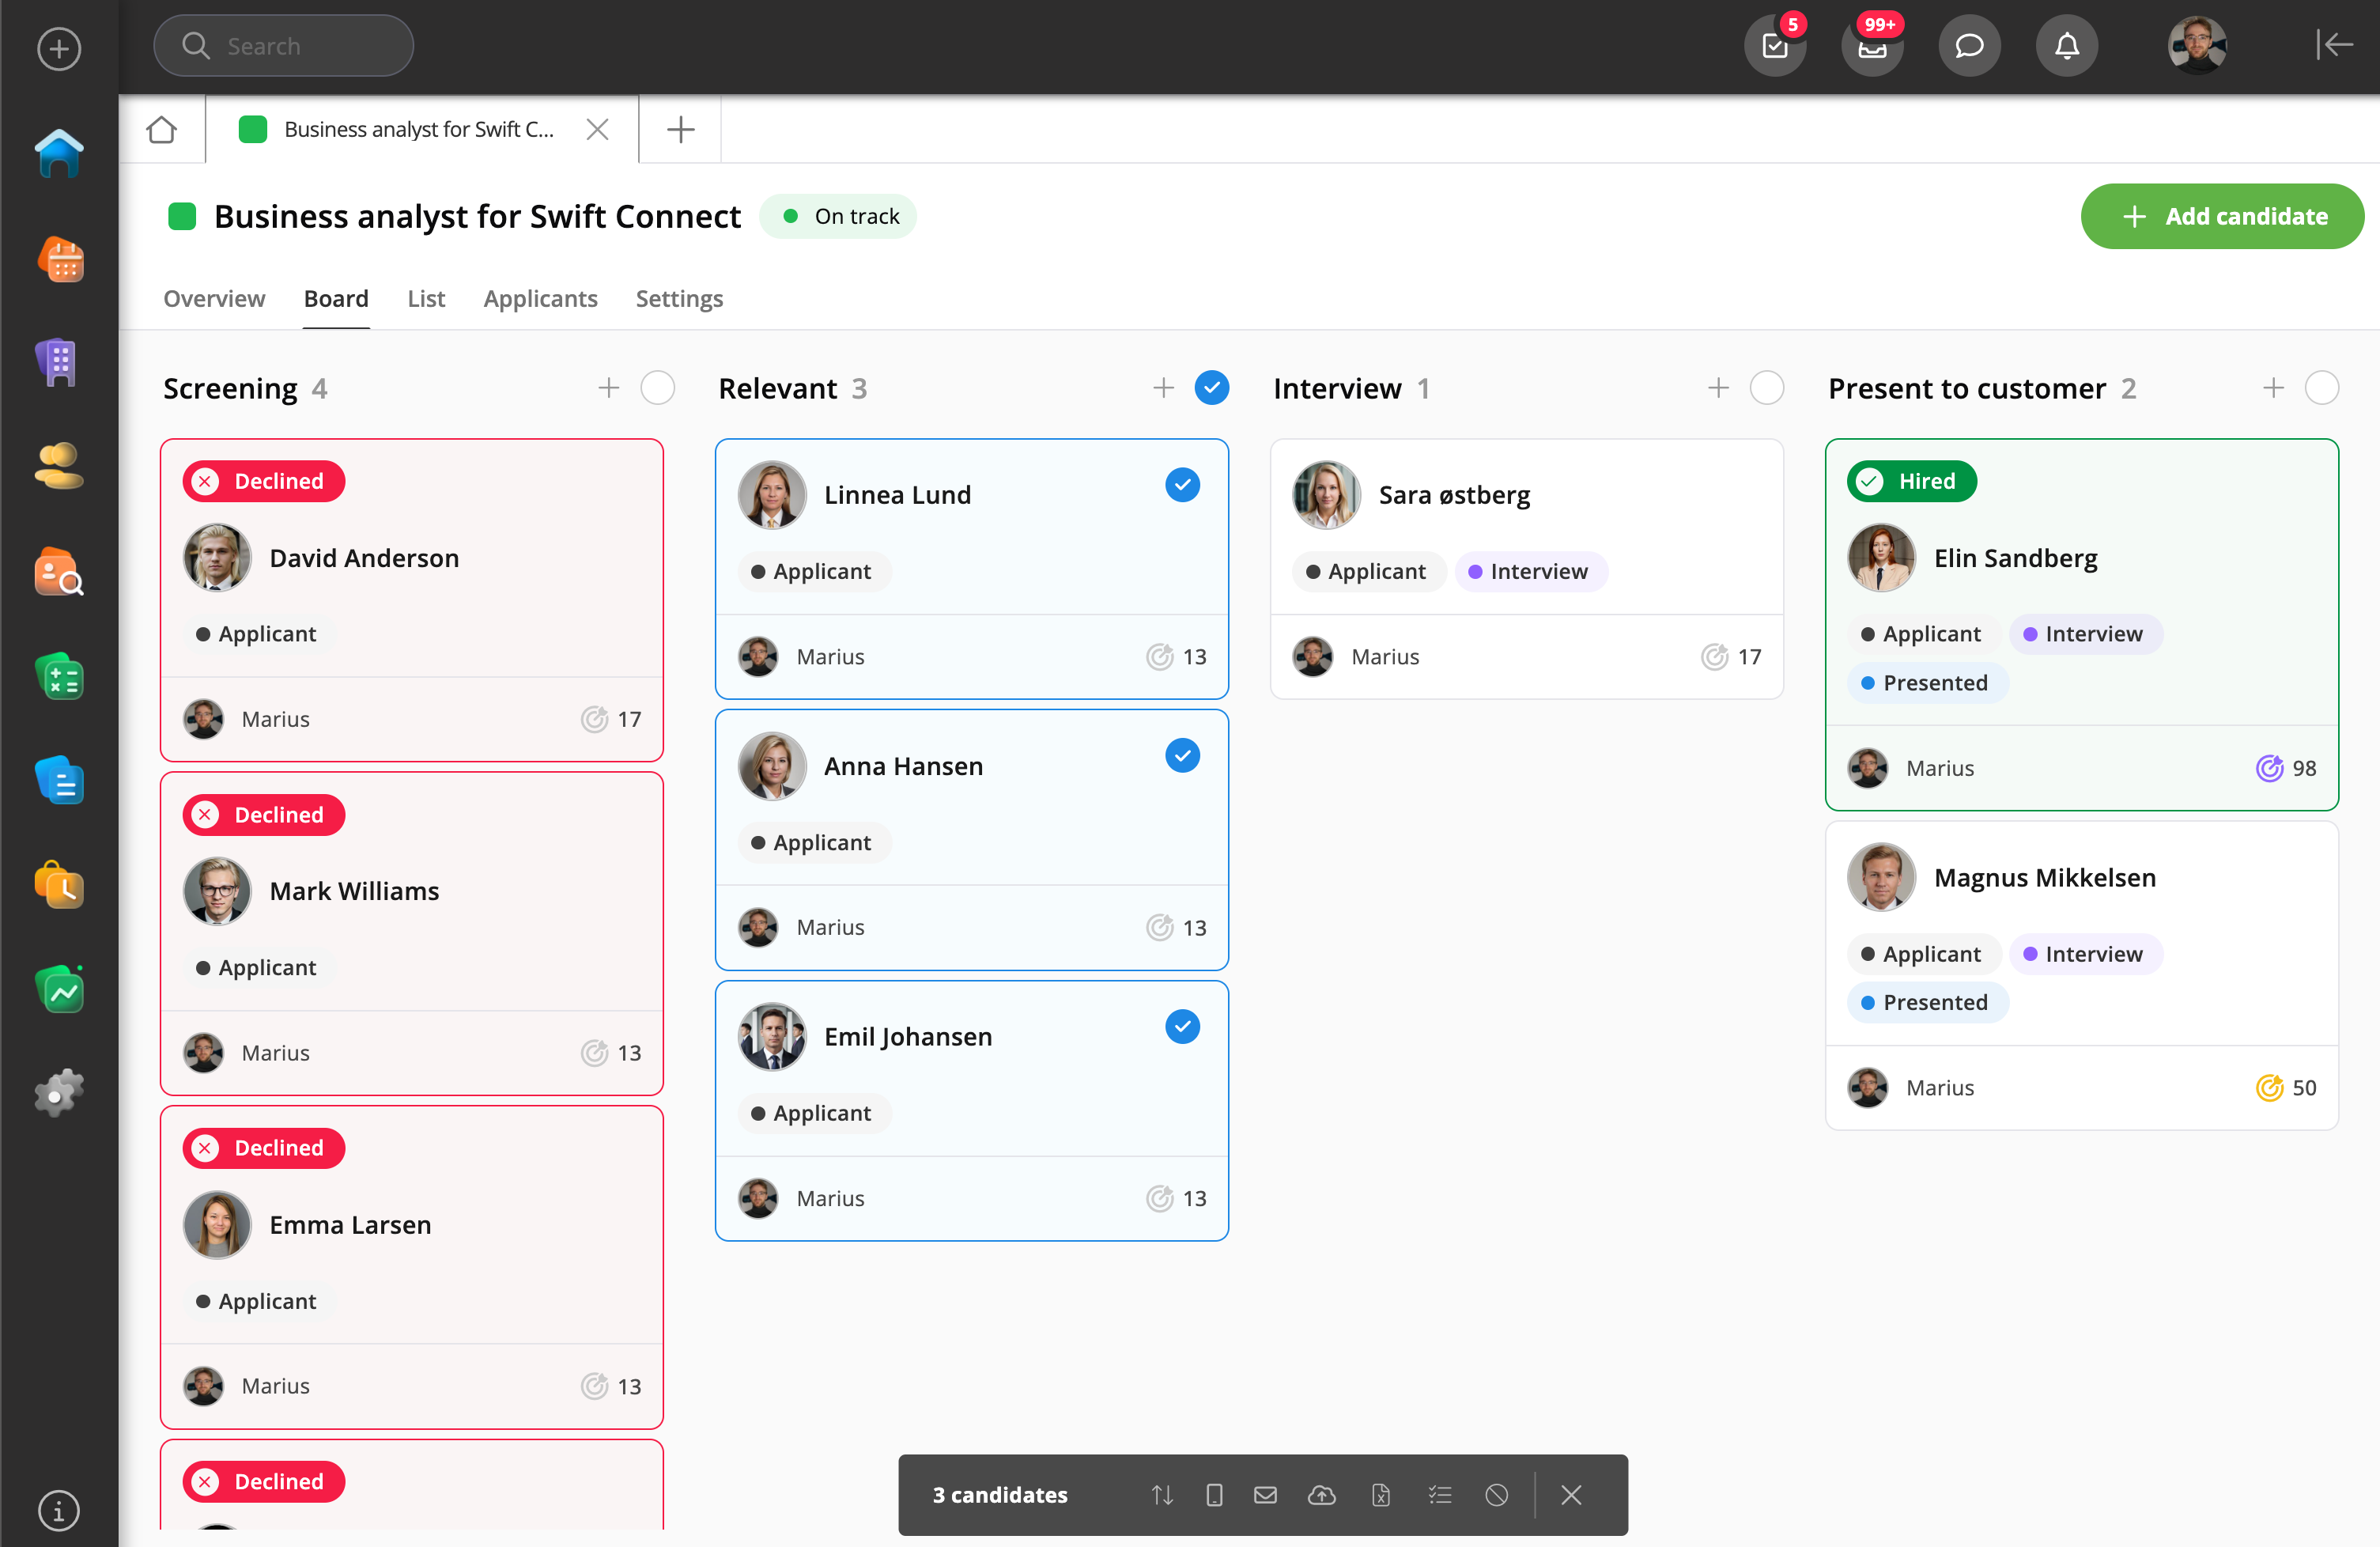Open the yellow people app in sidebar
Viewport: 2380px width, 1547px height.
tap(59, 466)
